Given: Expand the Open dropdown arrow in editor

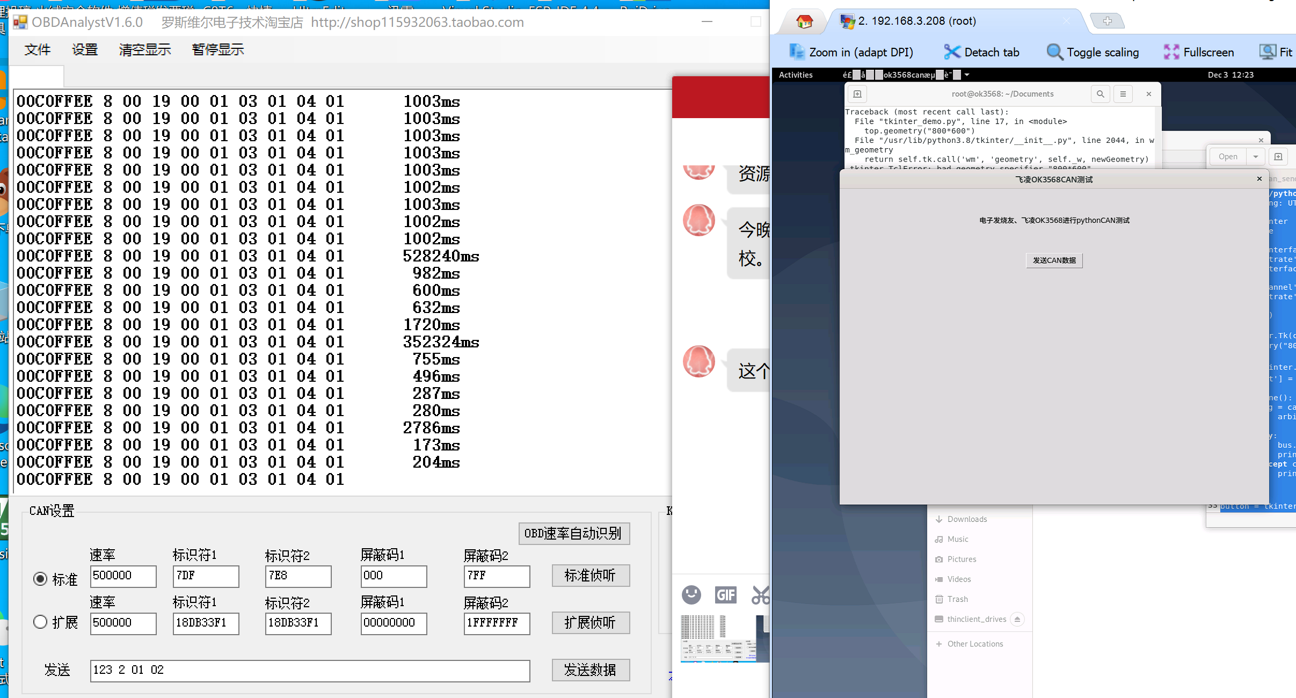Looking at the screenshot, I should pyautogui.click(x=1255, y=157).
